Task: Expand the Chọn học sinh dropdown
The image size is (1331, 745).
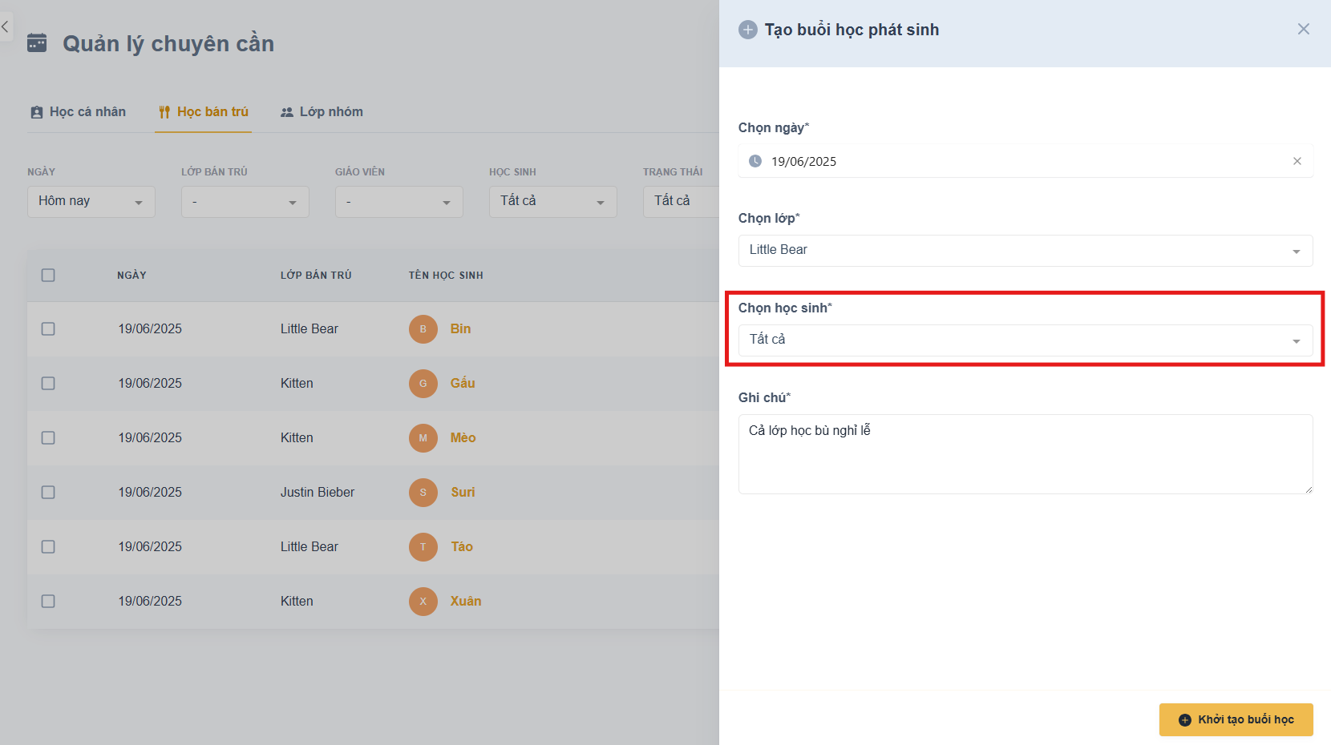Action: point(1025,340)
